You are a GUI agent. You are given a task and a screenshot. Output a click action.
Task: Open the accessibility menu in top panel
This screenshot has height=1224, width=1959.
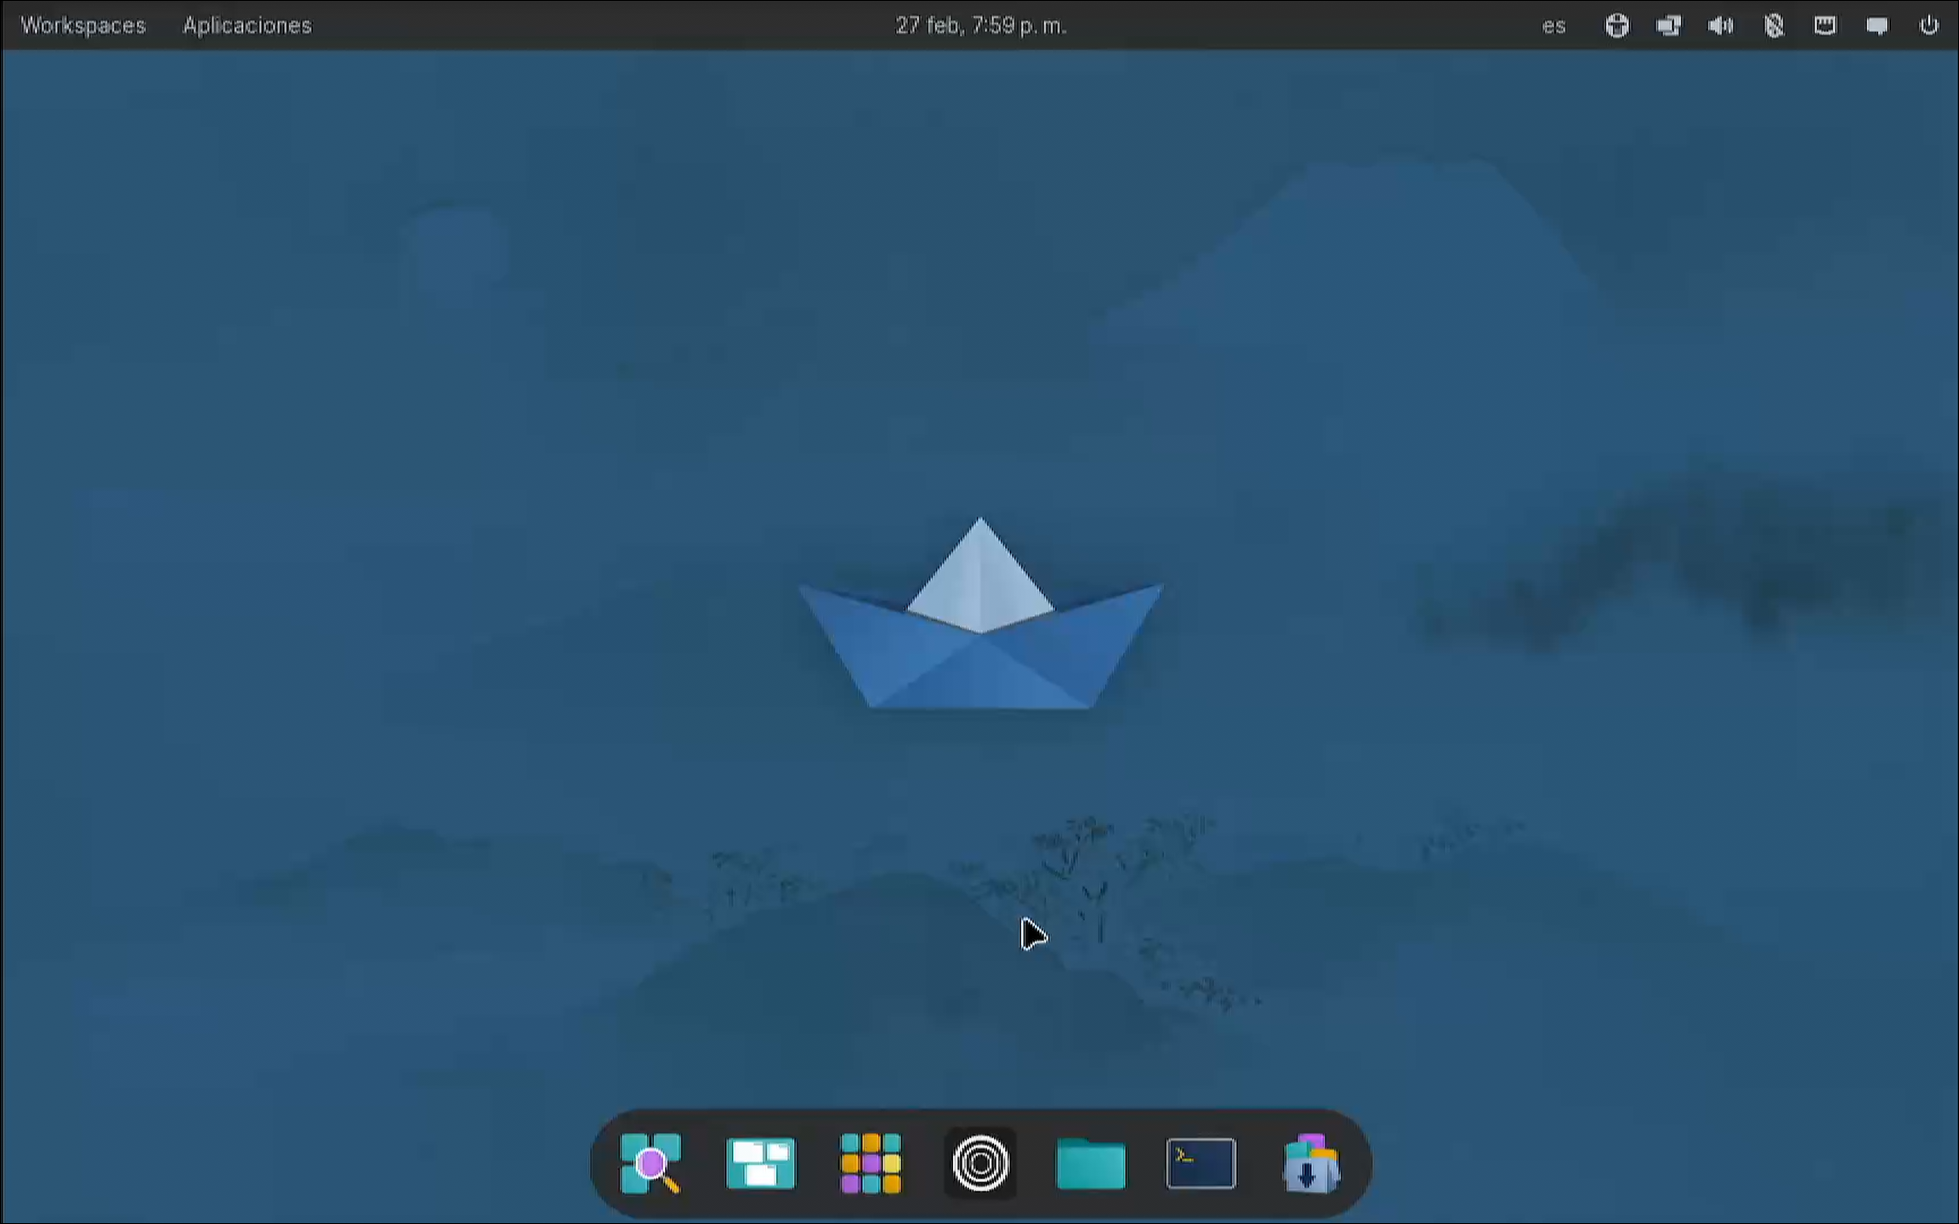pyautogui.click(x=1616, y=25)
